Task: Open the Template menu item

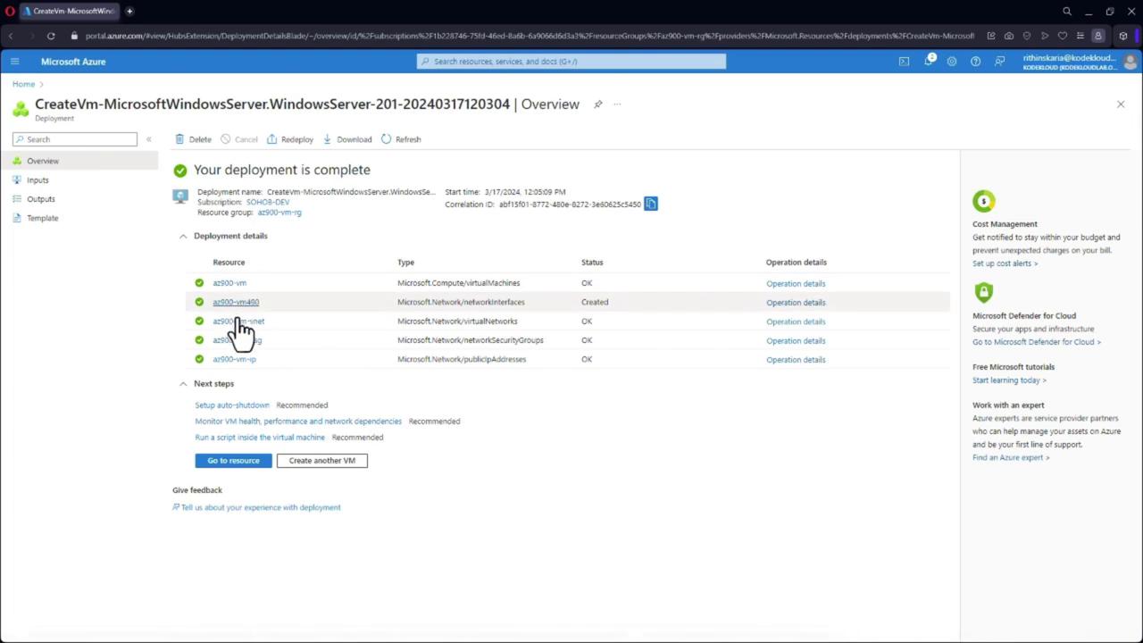Action: click(x=42, y=218)
